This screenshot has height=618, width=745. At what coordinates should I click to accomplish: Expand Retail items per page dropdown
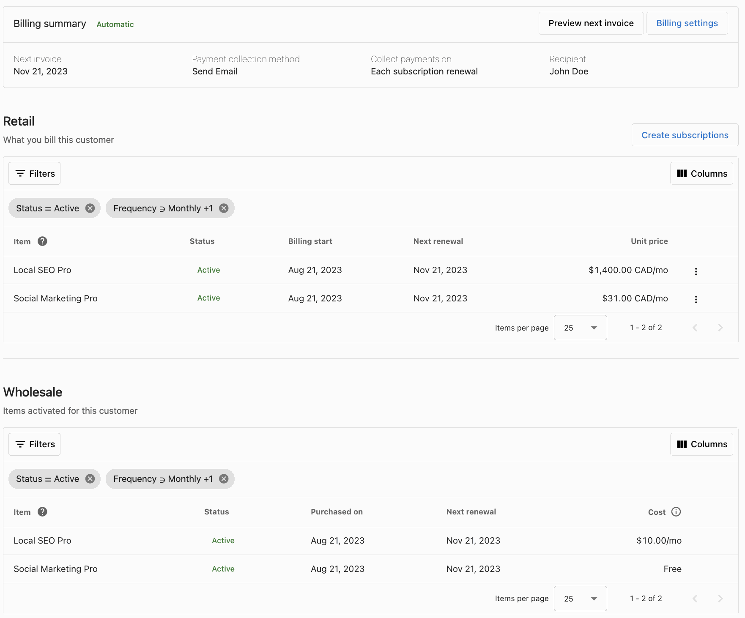coord(581,328)
